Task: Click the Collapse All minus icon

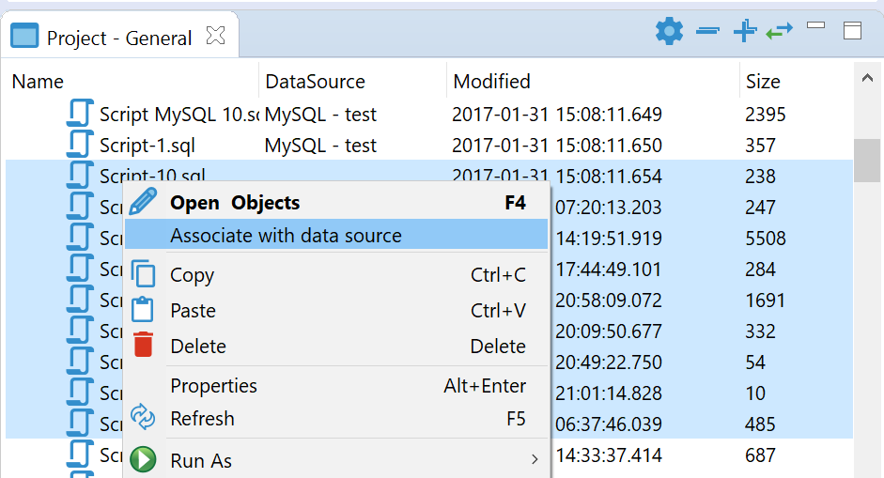Action: (707, 31)
